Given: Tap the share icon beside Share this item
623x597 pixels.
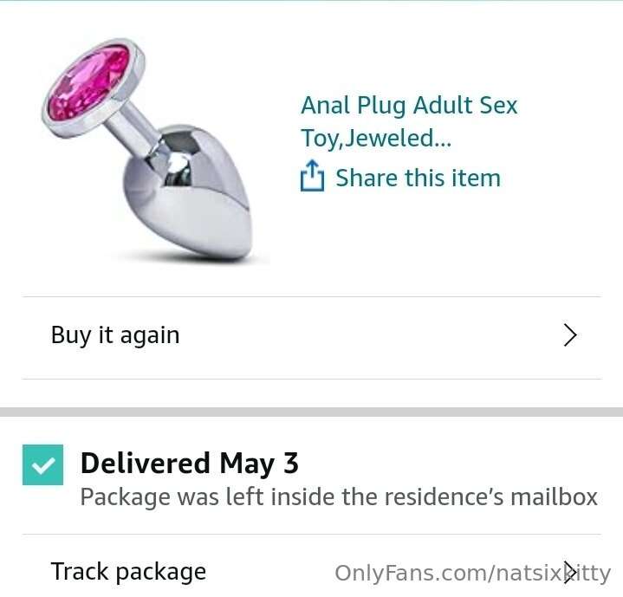Looking at the screenshot, I should 312,176.
